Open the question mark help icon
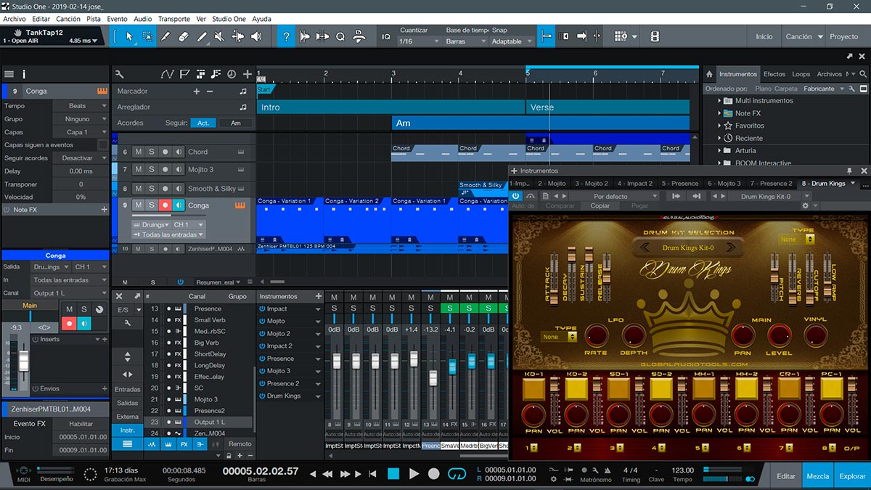Viewport: 871px width, 490px height. coord(287,36)
